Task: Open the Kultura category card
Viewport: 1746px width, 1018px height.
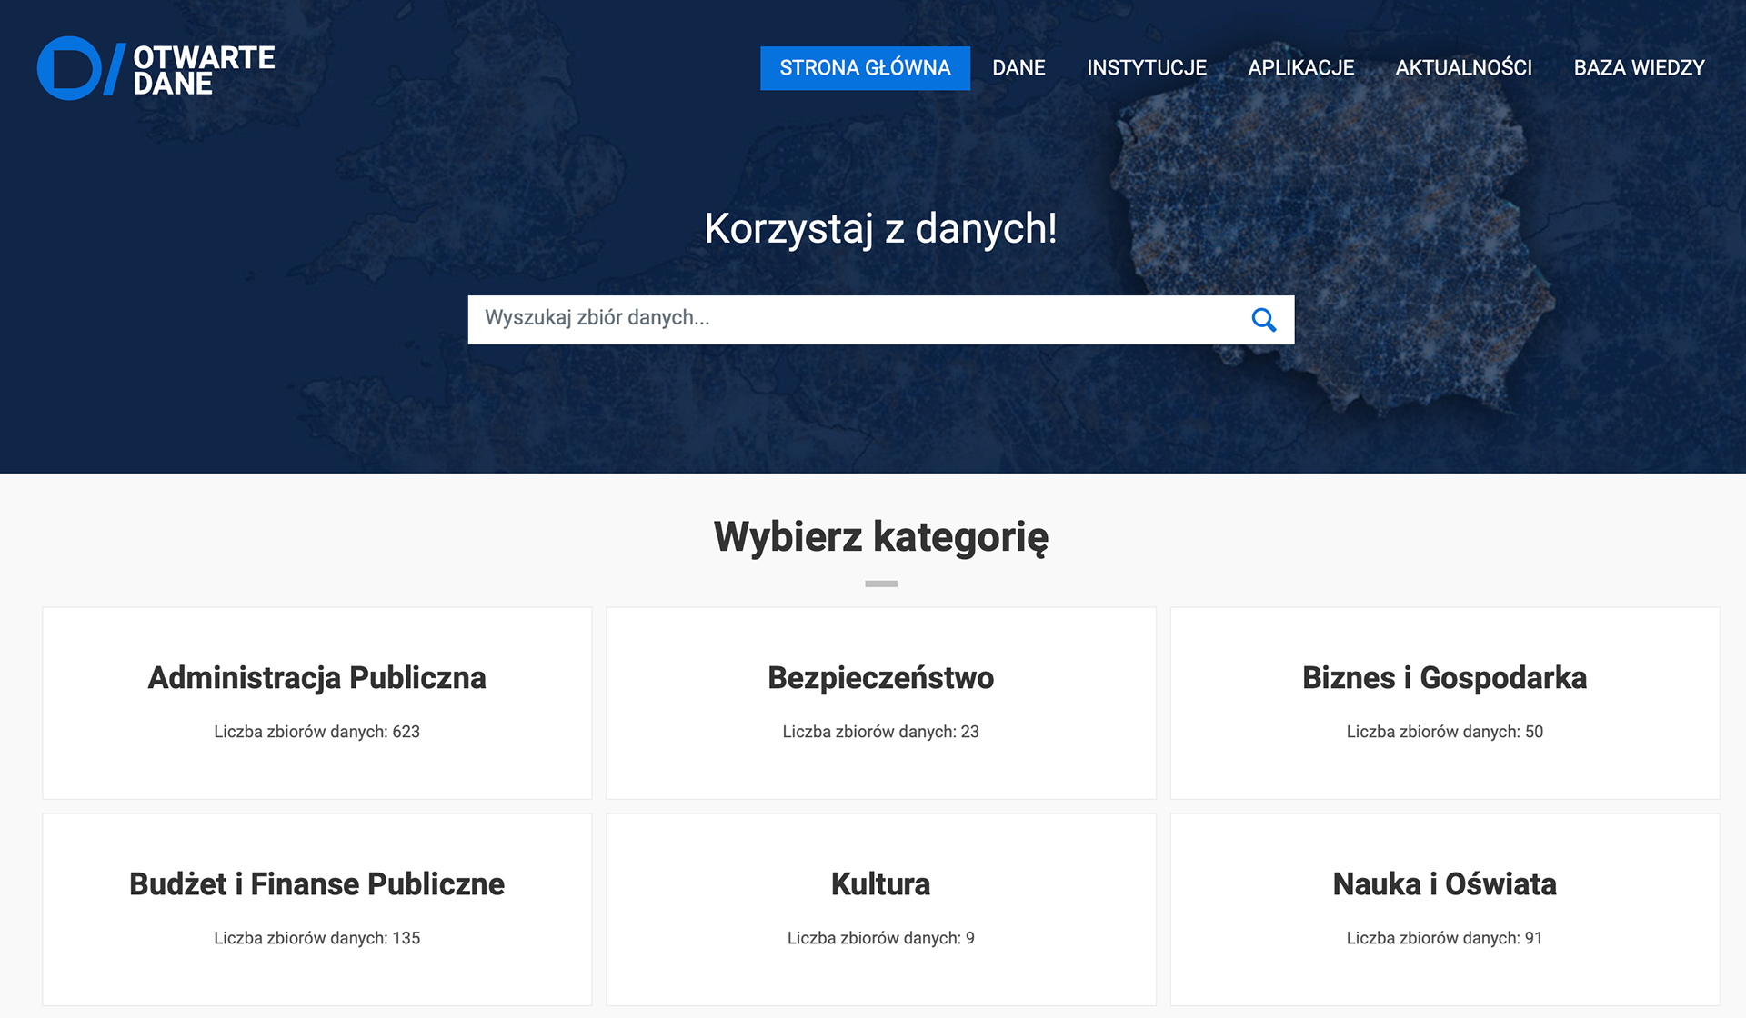Action: click(880, 884)
